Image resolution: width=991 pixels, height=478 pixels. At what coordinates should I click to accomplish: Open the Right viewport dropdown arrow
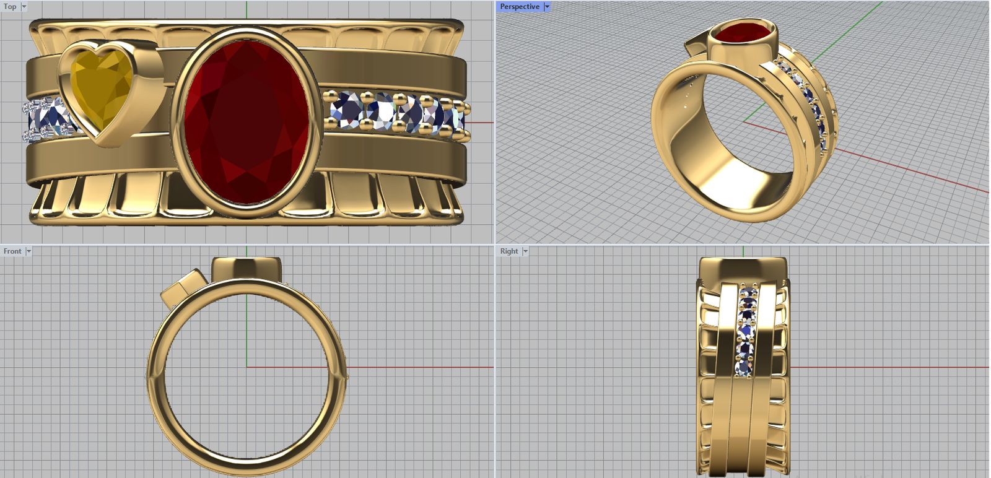525,251
